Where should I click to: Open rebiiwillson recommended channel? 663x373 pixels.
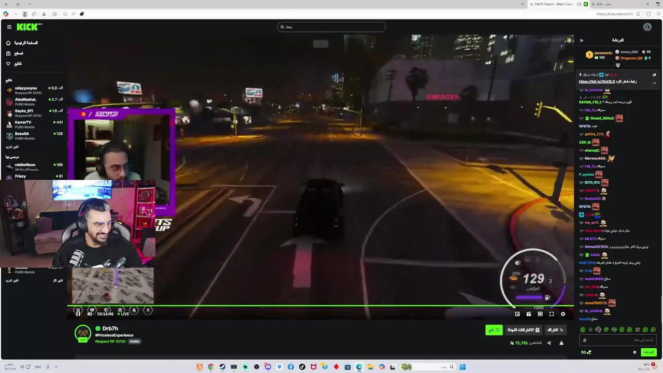click(34, 167)
